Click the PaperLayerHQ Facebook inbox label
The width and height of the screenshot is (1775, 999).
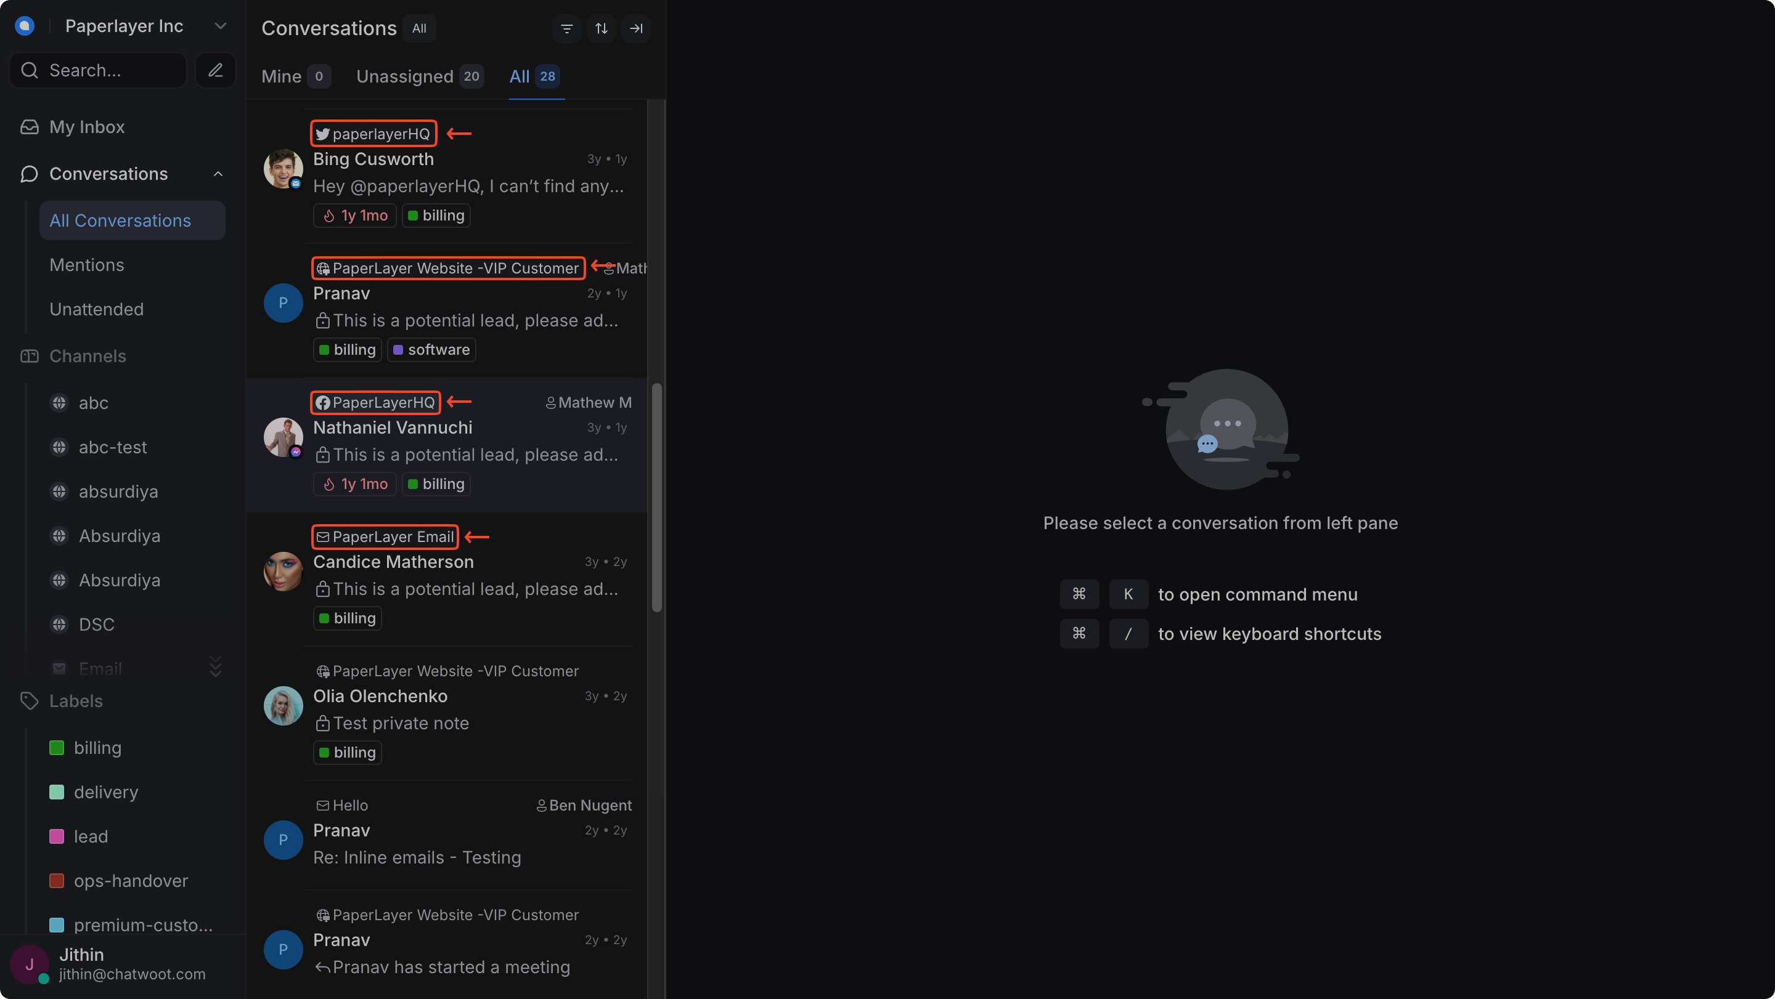375,403
